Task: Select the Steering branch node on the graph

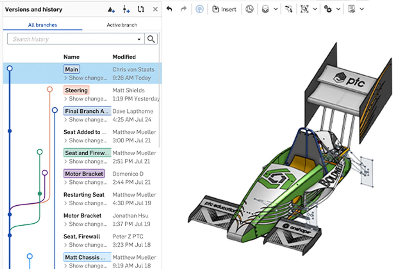Action: [50, 88]
